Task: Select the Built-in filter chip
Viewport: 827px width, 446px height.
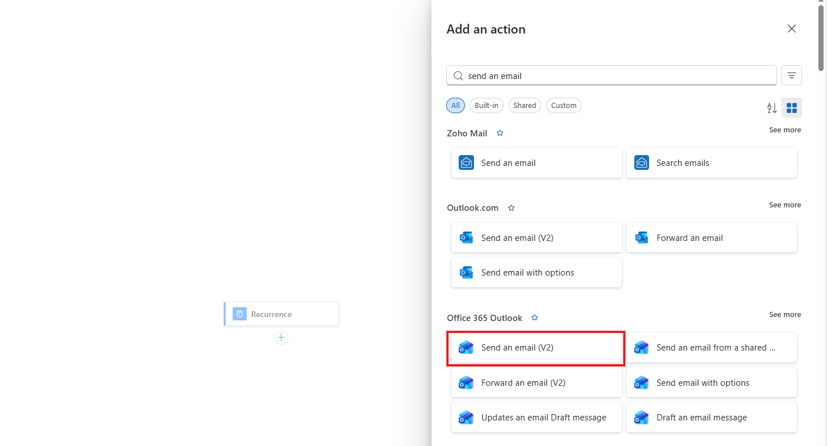Action: tap(487, 105)
